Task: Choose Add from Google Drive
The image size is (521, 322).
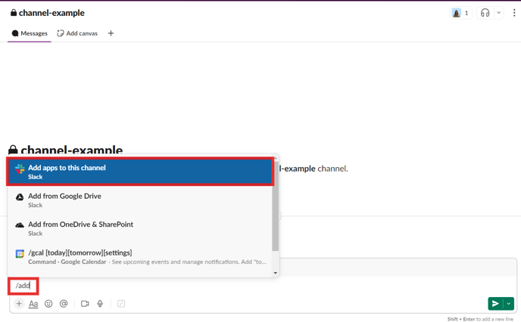Action: (139, 200)
